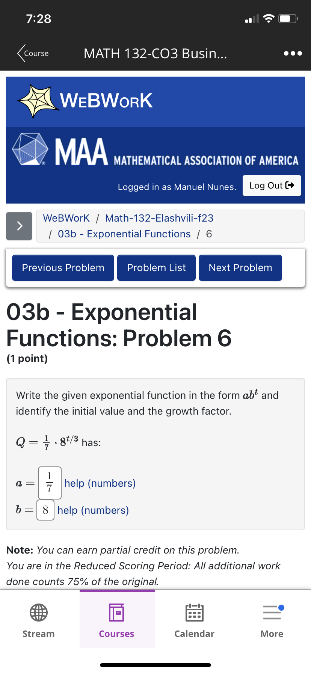Expand the sidebar panel chevron
This screenshot has height=673, width=311.
(19, 226)
